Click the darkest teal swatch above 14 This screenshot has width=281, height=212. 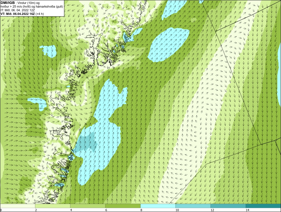pos(263,206)
